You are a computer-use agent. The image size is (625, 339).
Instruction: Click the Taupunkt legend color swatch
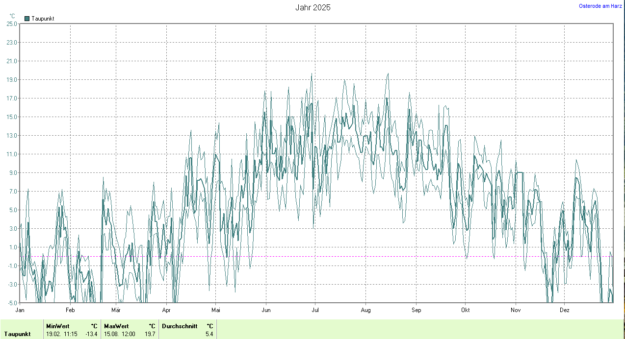click(x=27, y=19)
